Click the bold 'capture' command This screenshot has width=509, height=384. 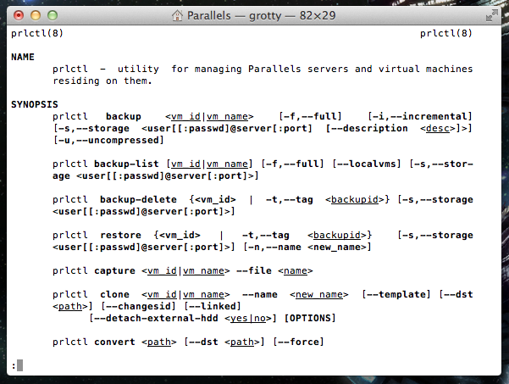click(x=114, y=271)
